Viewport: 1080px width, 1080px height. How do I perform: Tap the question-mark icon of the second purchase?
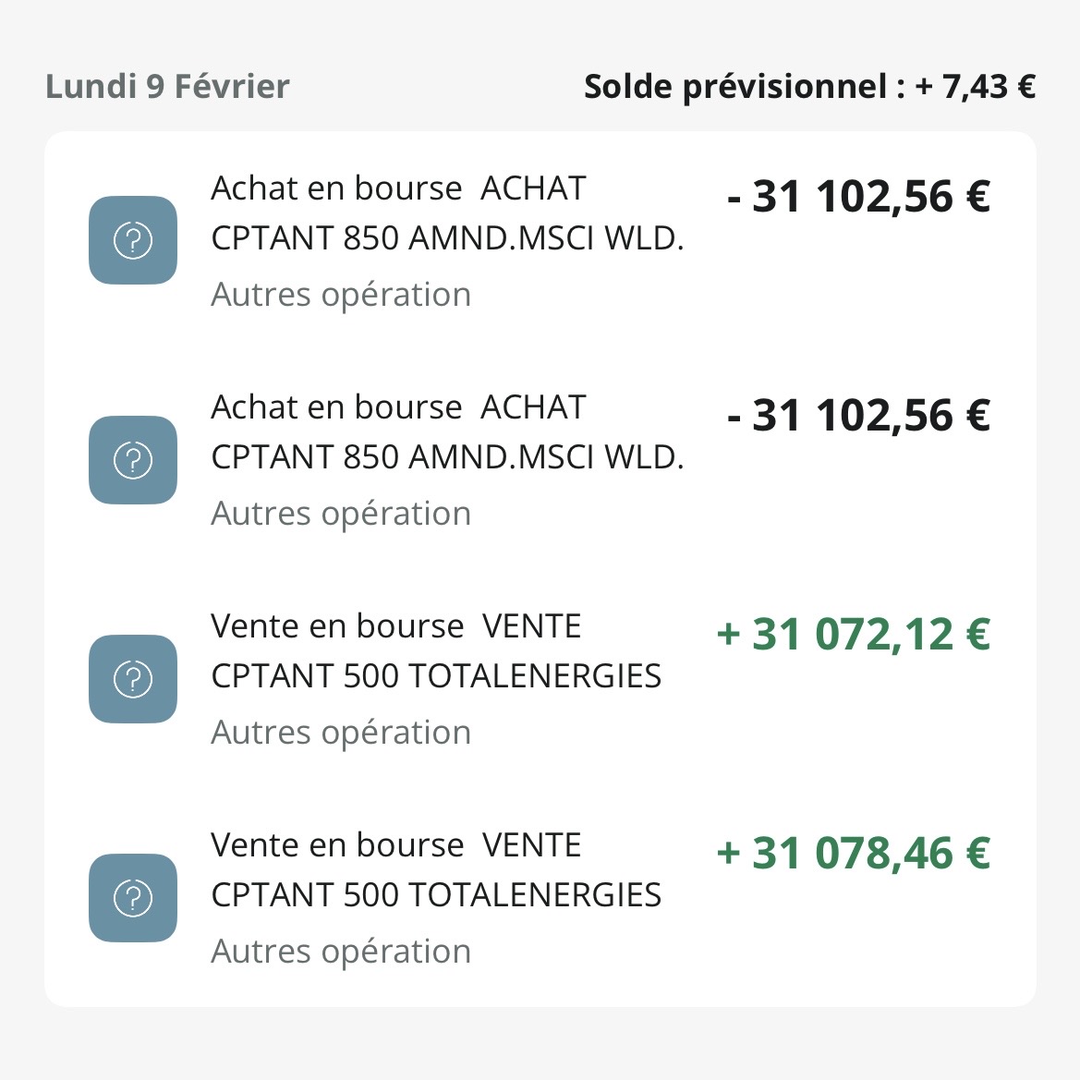coord(132,459)
